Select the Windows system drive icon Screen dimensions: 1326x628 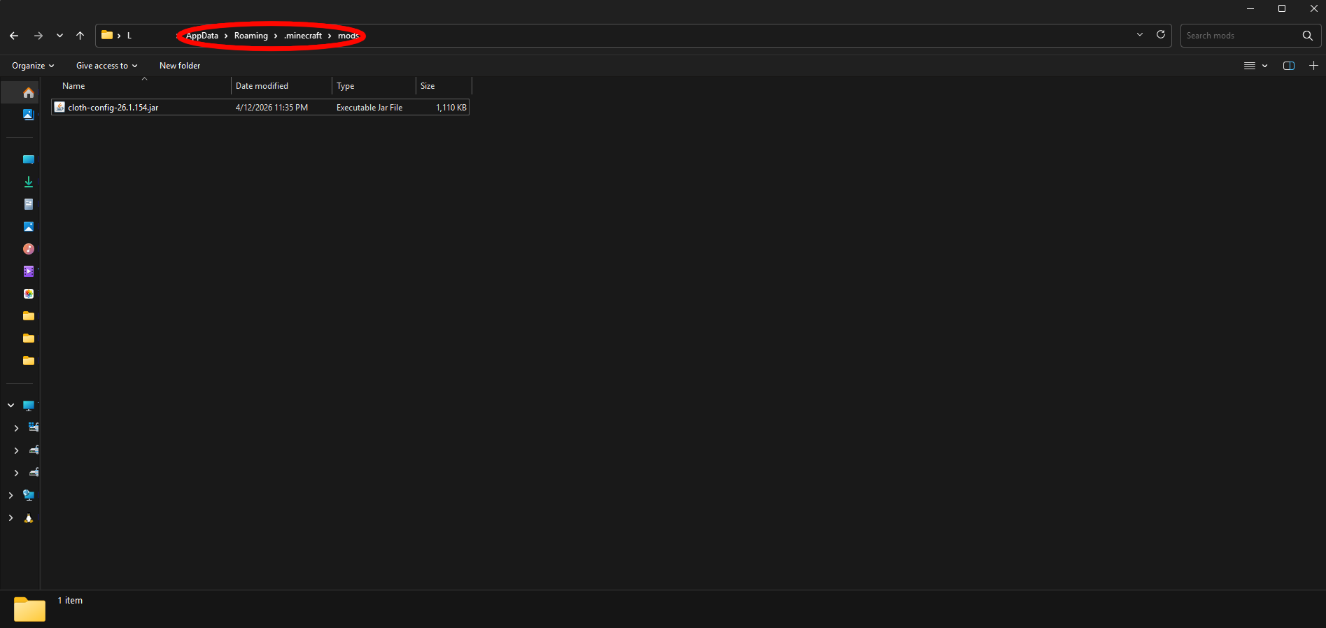point(34,427)
